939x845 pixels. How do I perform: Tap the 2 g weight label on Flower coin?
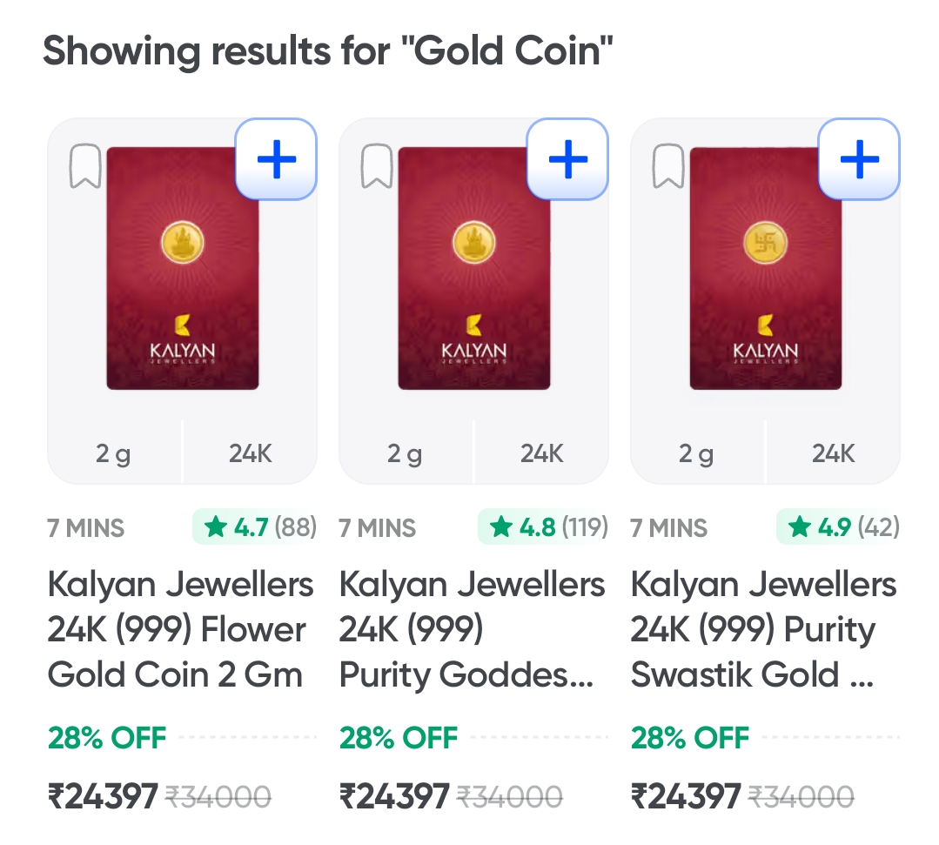[114, 453]
